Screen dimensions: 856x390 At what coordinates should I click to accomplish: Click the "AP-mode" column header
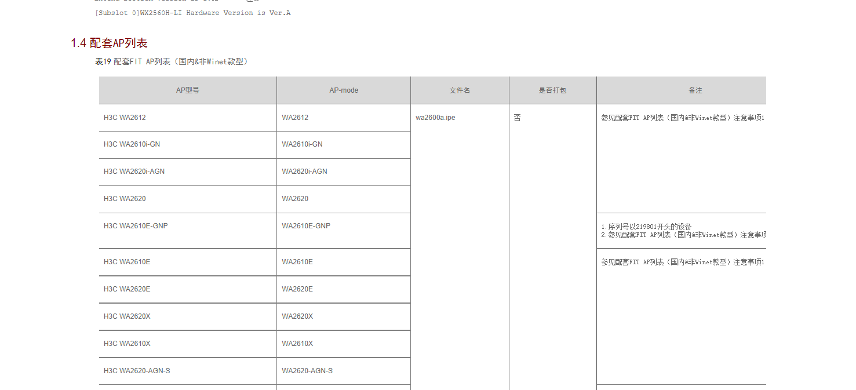(344, 90)
